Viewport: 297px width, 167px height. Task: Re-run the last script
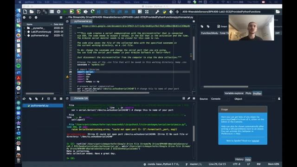tap(92, 12)
